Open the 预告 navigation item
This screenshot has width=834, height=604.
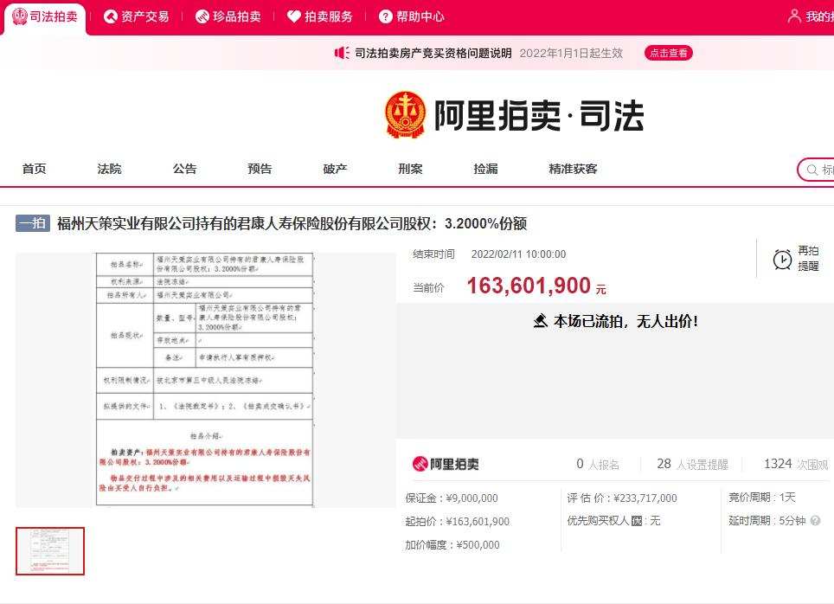[x=260, y=170]
